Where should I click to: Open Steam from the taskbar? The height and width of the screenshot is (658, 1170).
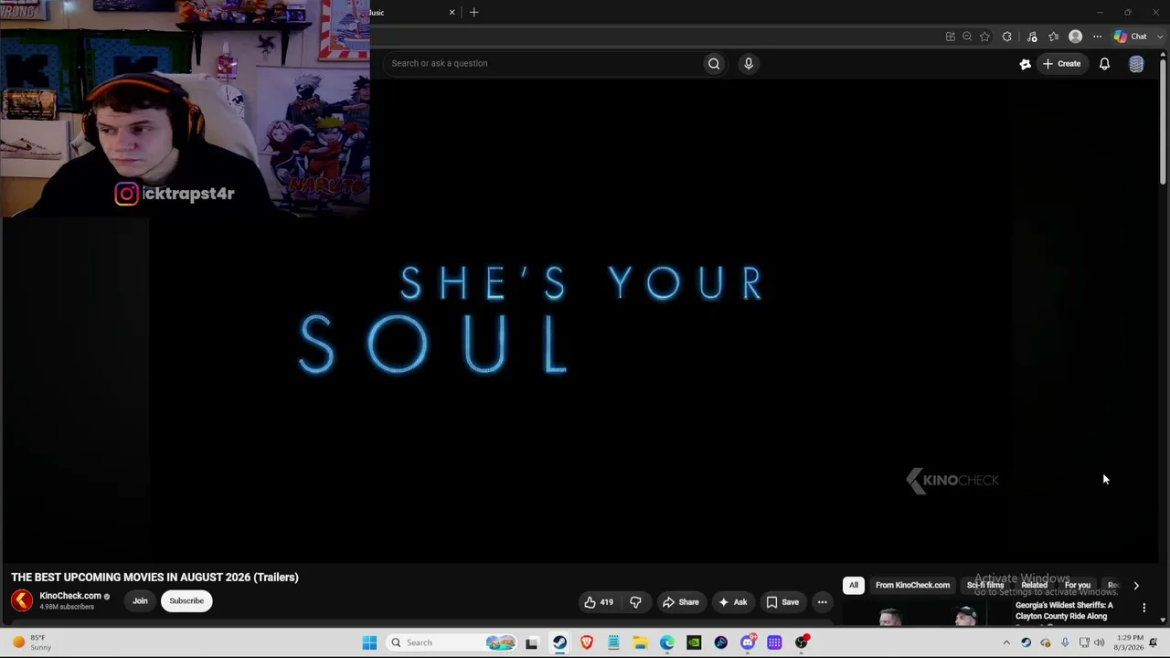point(559,642)
